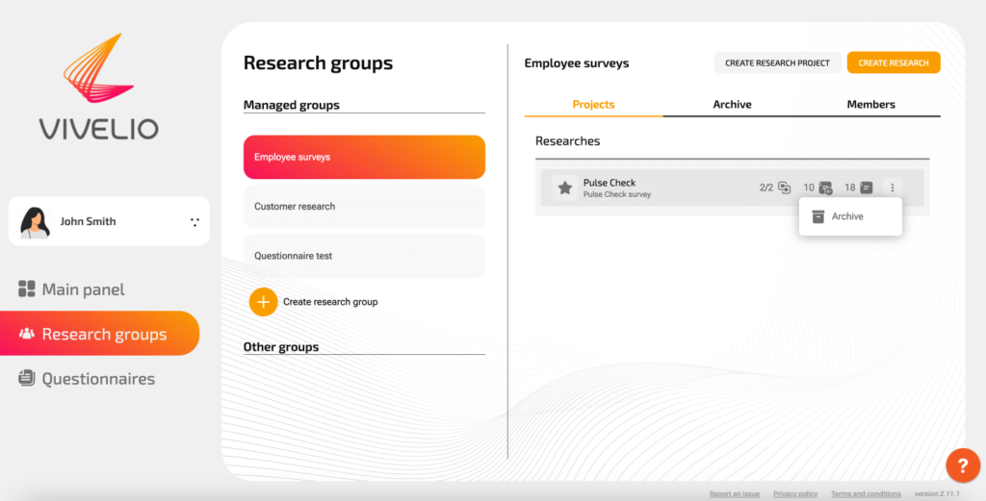Click the Employee surveys panel title

(577, 63)
